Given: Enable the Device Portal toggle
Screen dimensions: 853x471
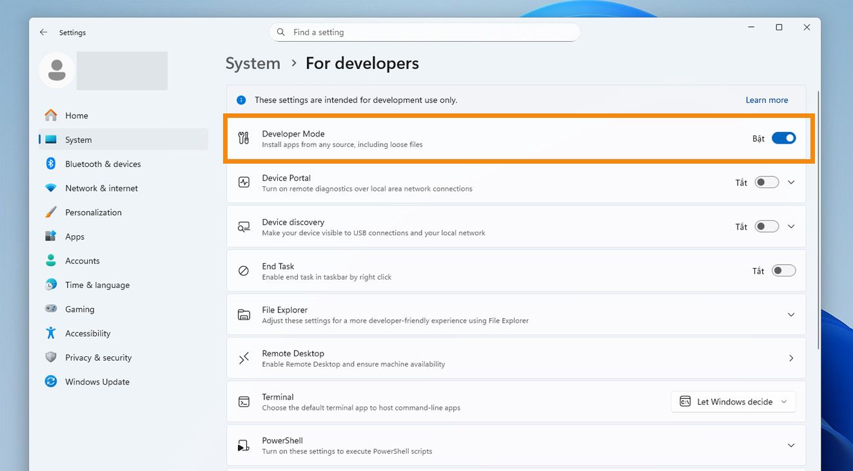Looking at the screenshot, I should coord(767,182).
